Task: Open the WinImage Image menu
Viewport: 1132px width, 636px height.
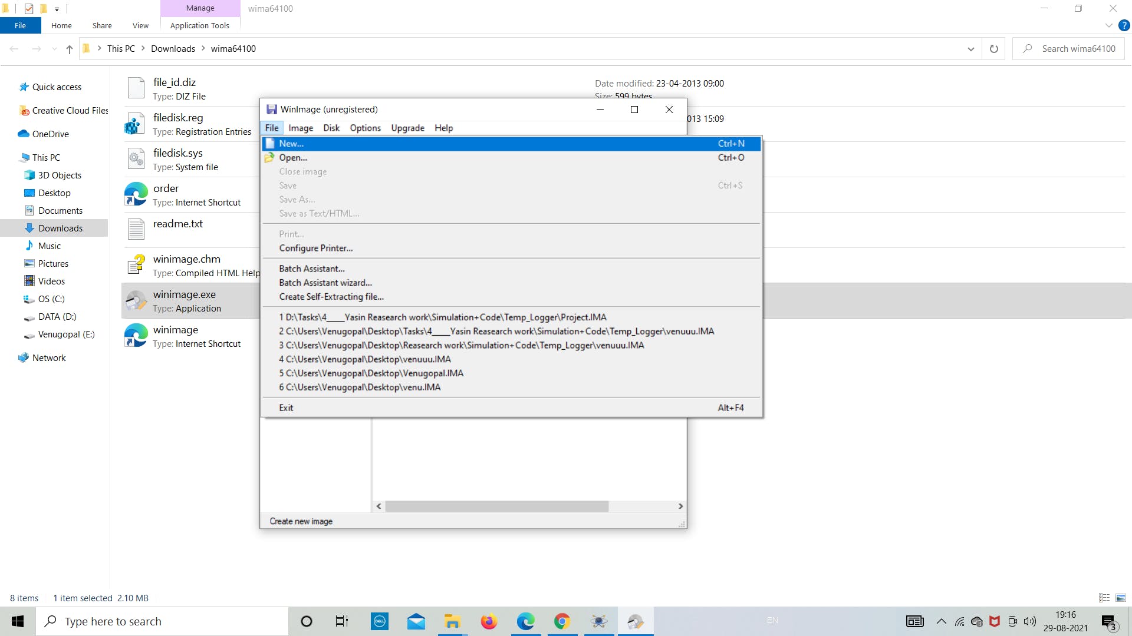Action: pos(301,128)
